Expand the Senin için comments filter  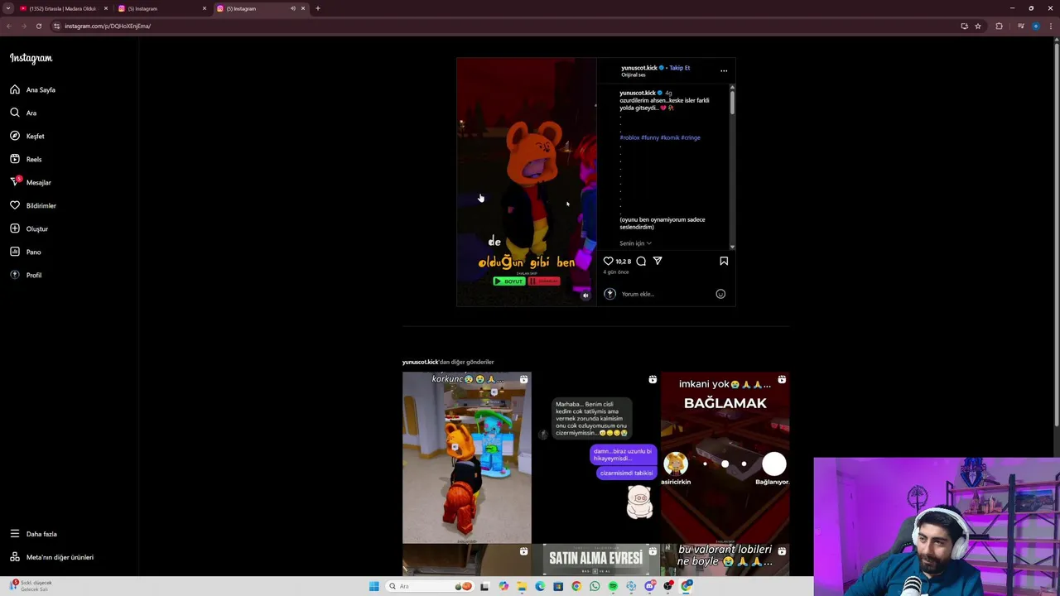click(x=635, y=243)
